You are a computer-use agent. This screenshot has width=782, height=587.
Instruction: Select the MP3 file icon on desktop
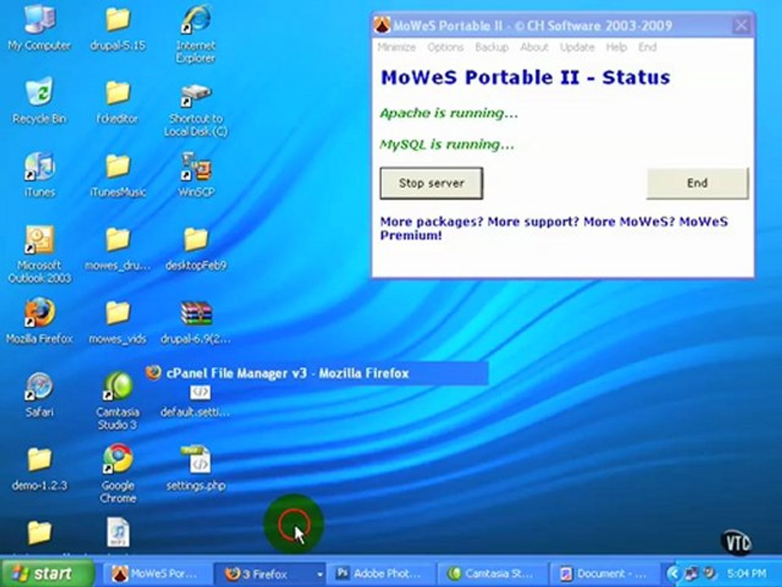coord(118,533)
